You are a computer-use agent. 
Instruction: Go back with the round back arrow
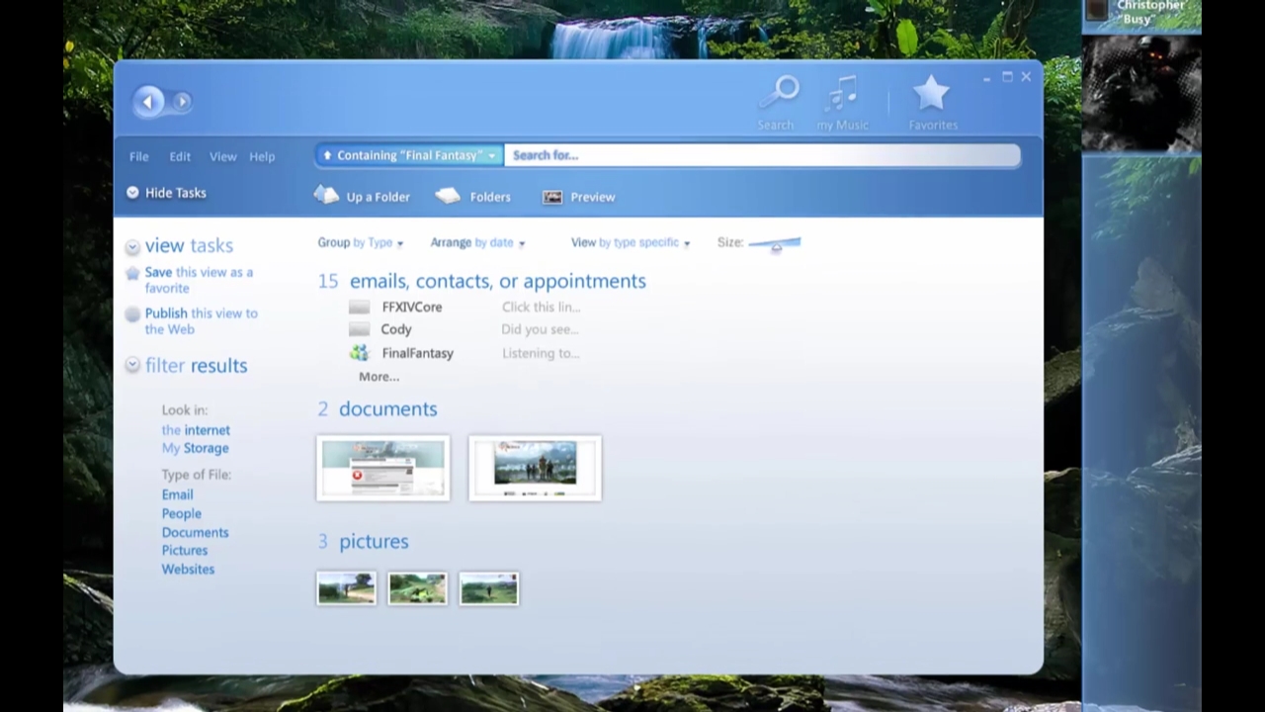[149, 101]
